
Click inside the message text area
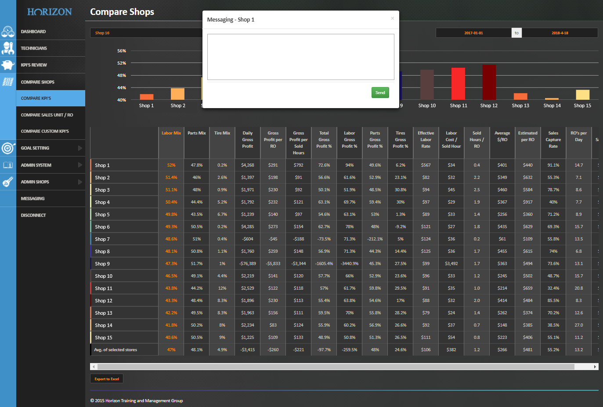click(301, 57)
